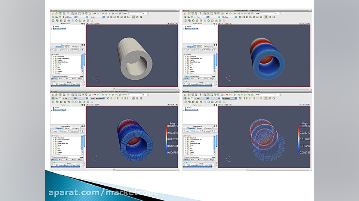This screenshot has width=359, height=201.
Task: Click the Open file icon in the Solid Color window
Action: pos(53,13)
